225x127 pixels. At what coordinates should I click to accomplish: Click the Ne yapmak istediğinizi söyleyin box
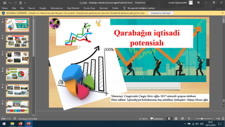tap(141, 8)
